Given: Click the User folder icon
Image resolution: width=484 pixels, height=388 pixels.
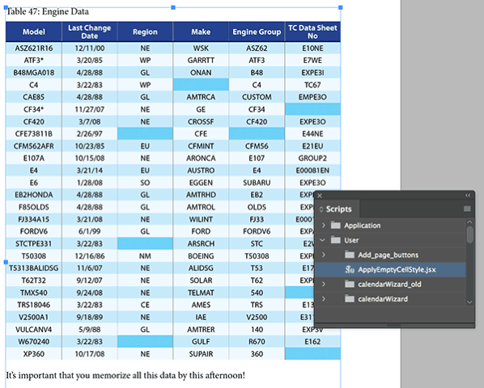Looking at the screenshot, I should 336,240.
